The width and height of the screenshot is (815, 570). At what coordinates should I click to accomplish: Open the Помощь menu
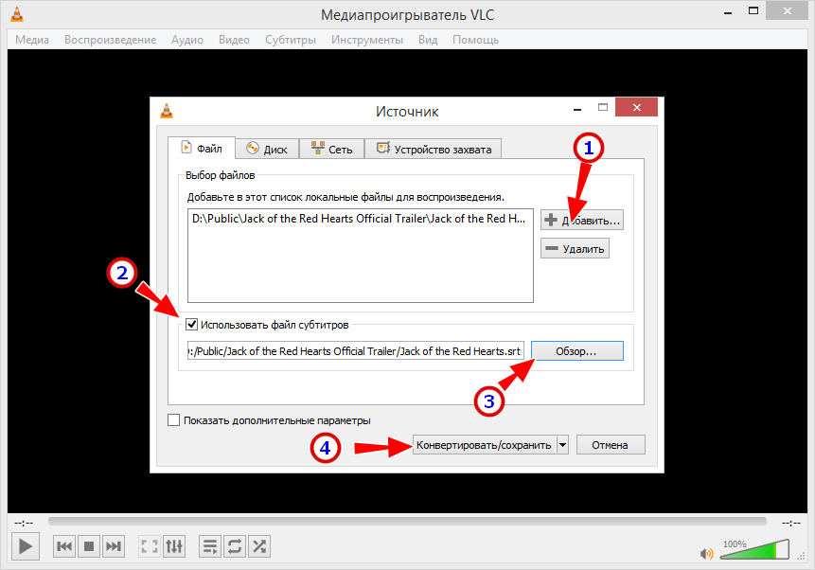[x=475, y=40]
